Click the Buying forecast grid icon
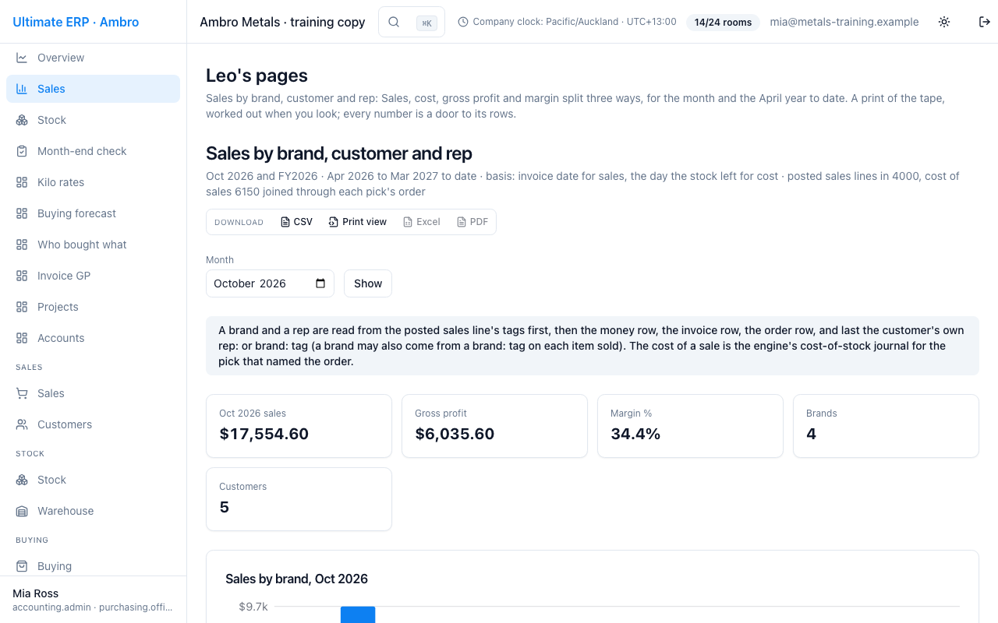This screenshot has width=998, height=623. tap(22, 213)
